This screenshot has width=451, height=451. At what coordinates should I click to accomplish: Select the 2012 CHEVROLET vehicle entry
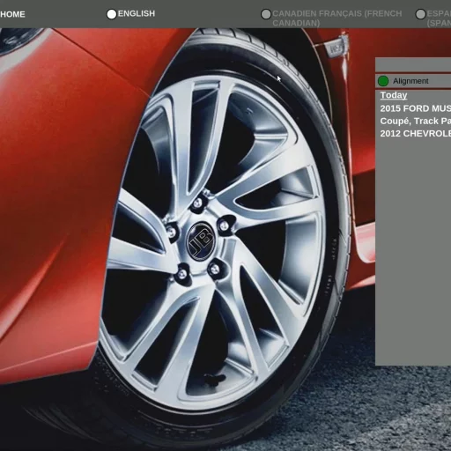(x=416, y=134)
